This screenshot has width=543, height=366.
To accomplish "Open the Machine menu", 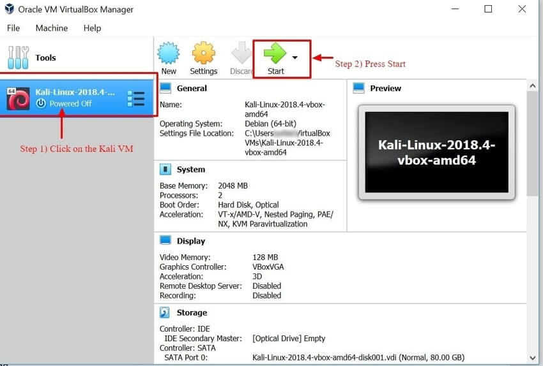I will pos(52,28).
